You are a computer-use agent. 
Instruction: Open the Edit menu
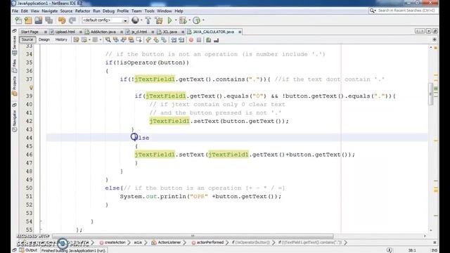coord(25,11)
